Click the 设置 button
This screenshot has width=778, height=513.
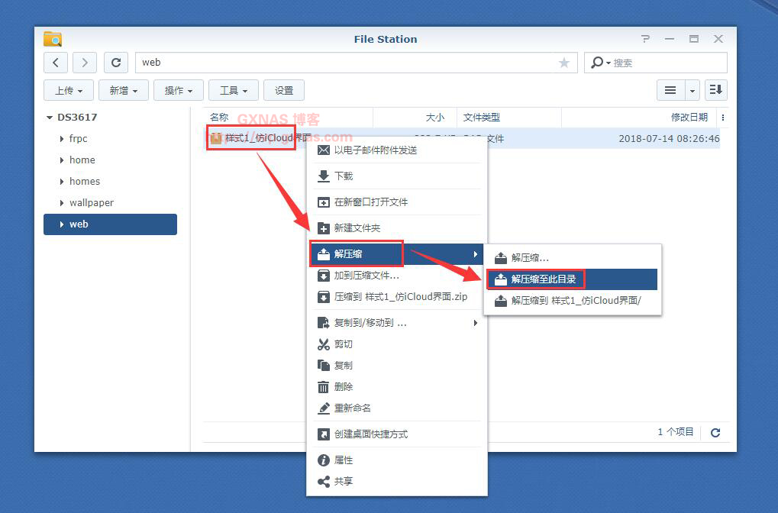click(284, 90)
